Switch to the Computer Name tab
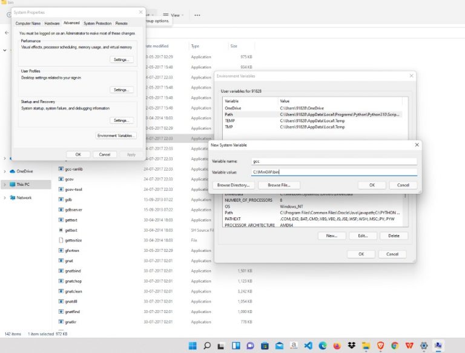The height and width of the screenshot is (353, 465). [28, 23]
